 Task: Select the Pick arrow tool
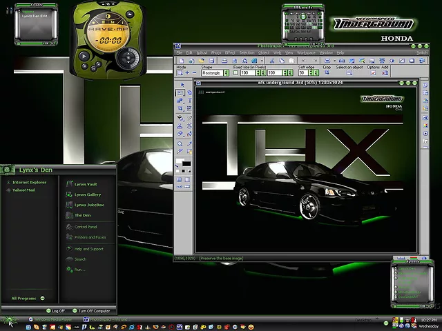coord(182,85)
